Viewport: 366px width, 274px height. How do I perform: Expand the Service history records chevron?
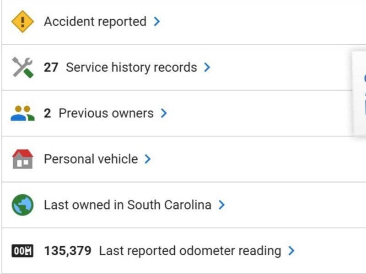pyautogui.click(x=207, y=68)
